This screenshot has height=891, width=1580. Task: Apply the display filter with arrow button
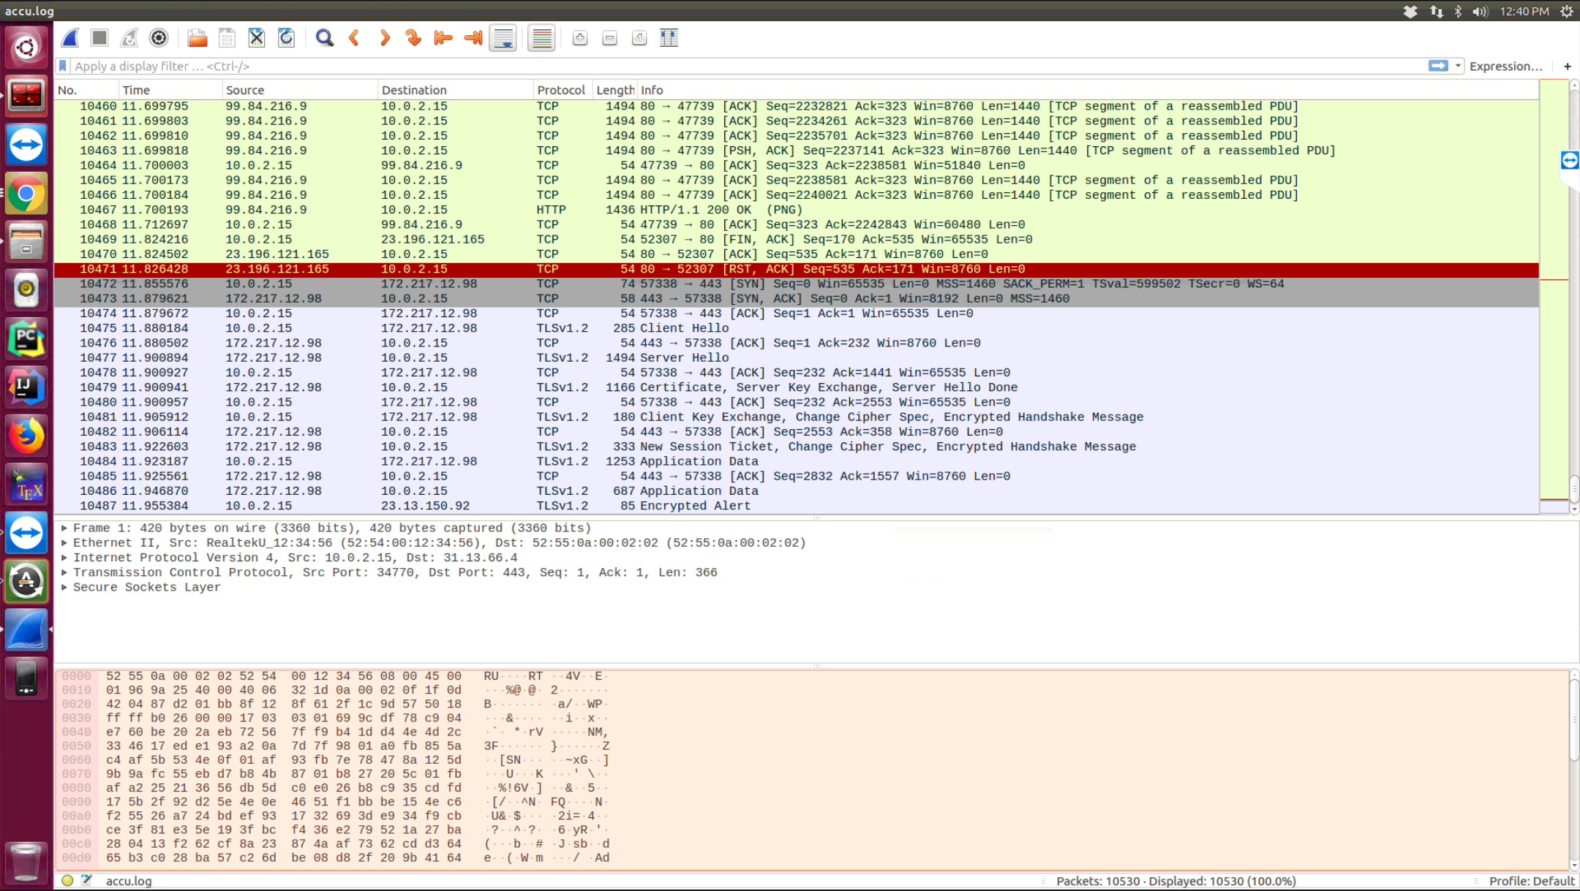tap(1438, 66)
